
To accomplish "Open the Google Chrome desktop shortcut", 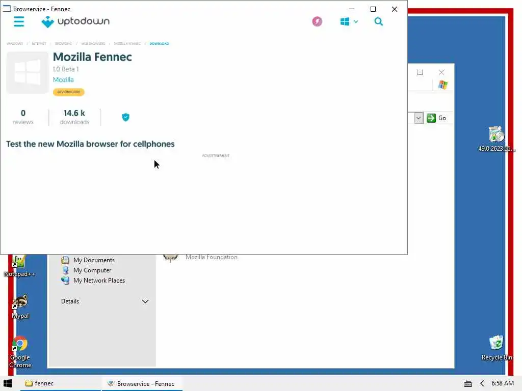I will pyautogui.click(x=20, y=352).
